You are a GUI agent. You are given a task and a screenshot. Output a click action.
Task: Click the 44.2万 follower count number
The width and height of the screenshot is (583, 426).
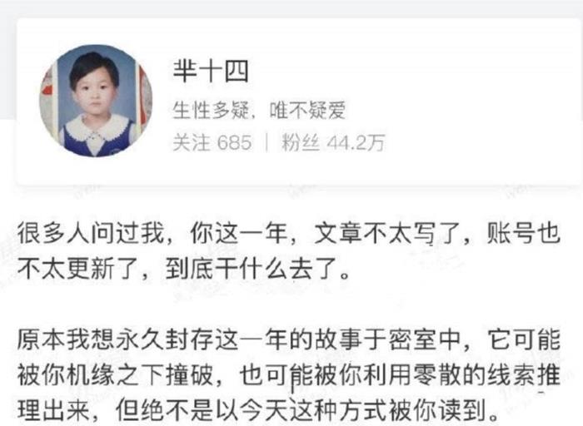pos(356,142)
